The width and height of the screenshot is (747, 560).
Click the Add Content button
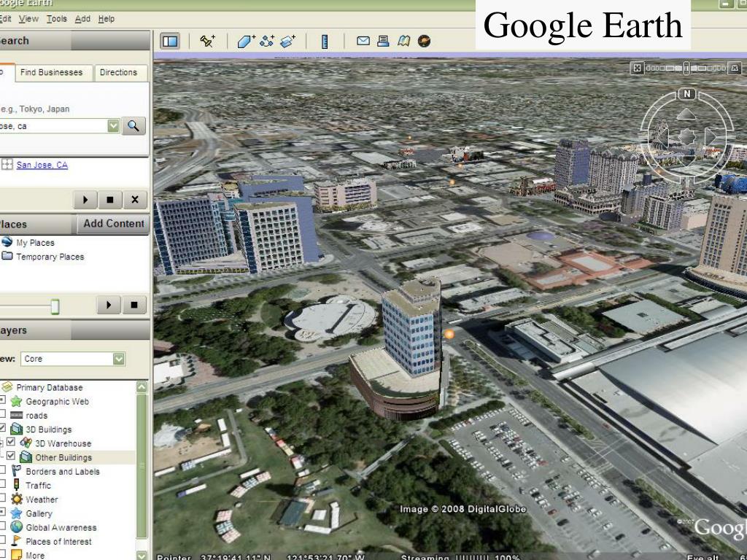113,223
